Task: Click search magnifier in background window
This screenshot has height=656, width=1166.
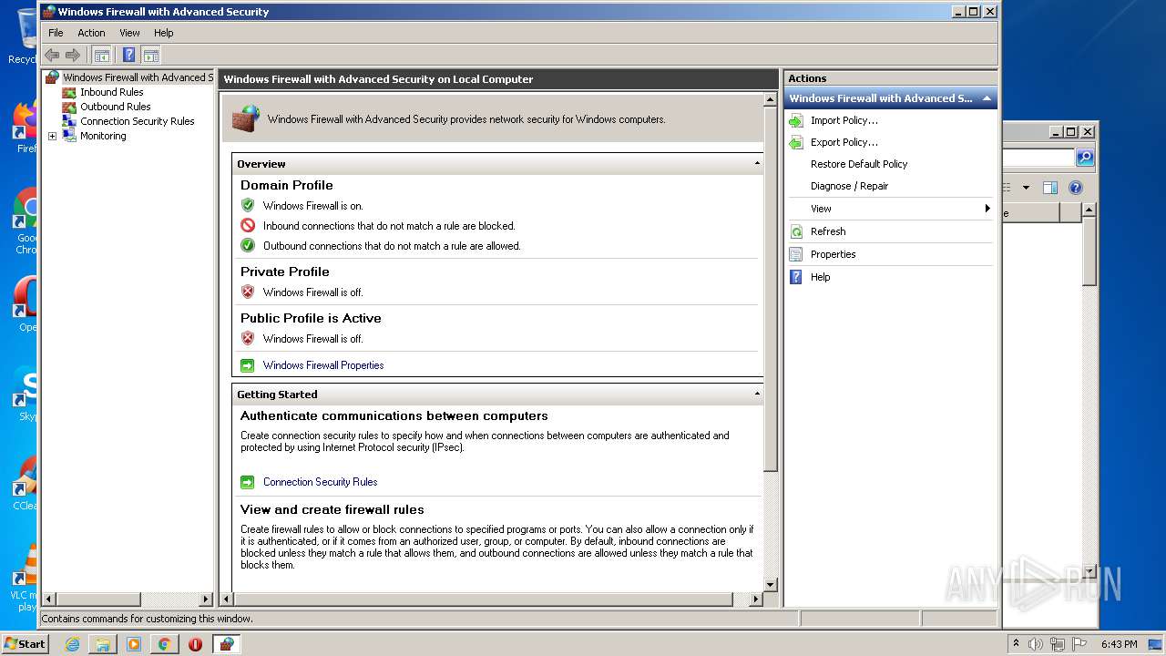Action: pyautogui.click(x=1084, y=158)
